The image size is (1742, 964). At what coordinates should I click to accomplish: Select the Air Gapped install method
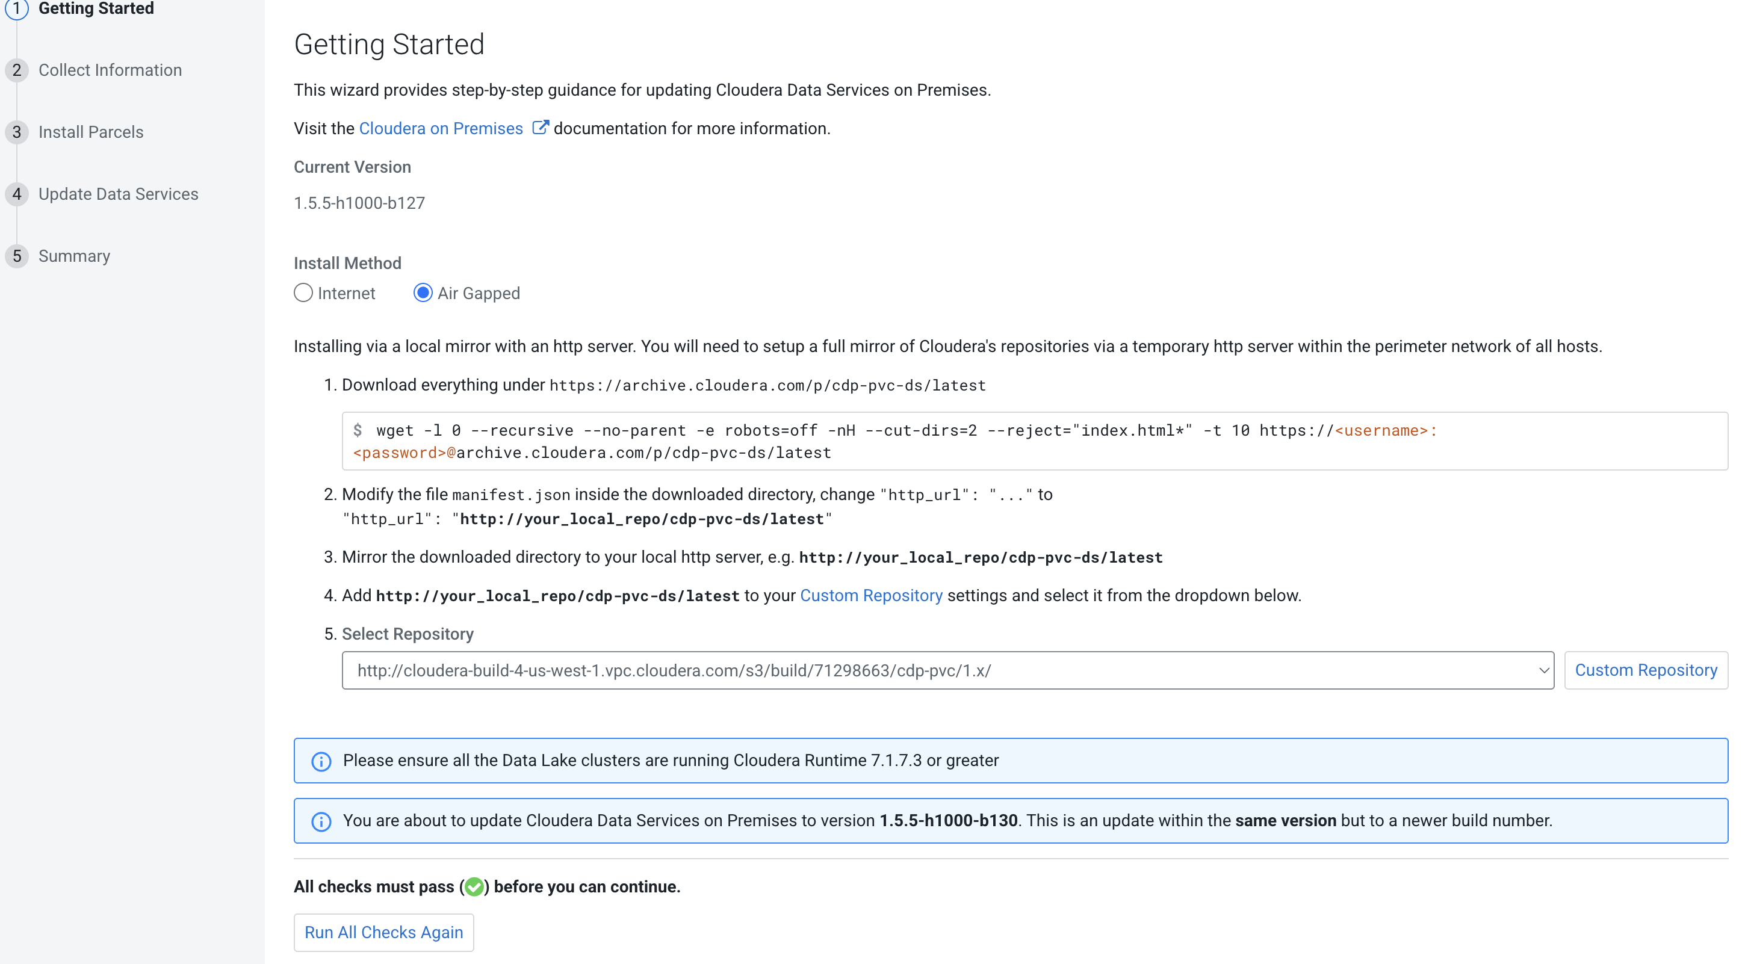click(423, 292)
